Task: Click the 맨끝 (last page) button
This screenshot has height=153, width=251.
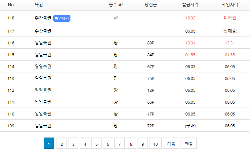Action: [x=189, y=143]
